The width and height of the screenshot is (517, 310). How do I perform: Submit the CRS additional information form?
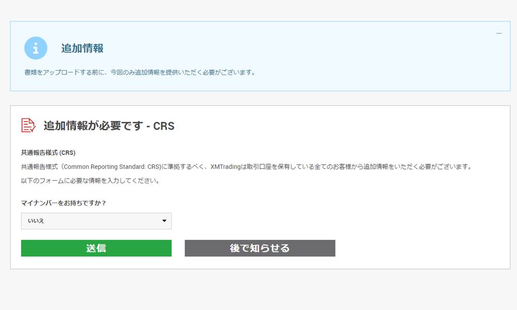[x=96, y=248]
